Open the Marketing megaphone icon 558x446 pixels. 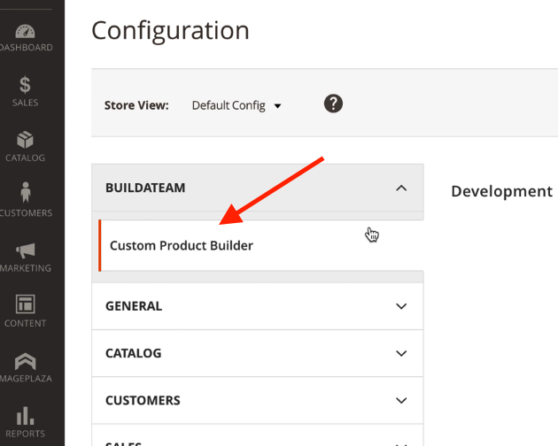[x=26, y=250]
